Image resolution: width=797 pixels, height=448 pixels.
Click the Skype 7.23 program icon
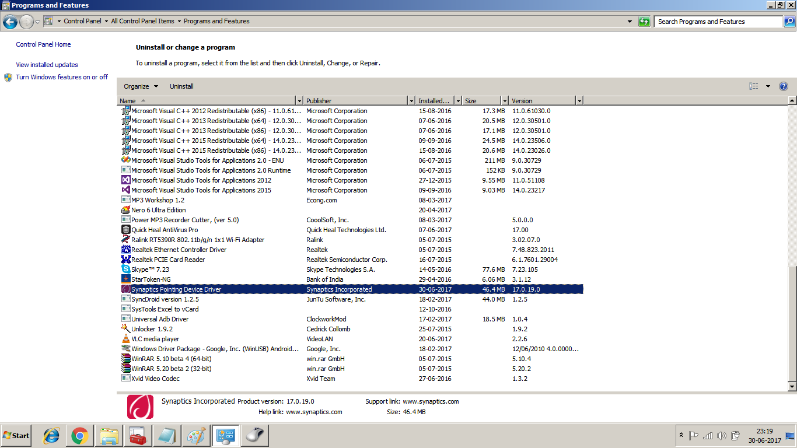[125, 269]
